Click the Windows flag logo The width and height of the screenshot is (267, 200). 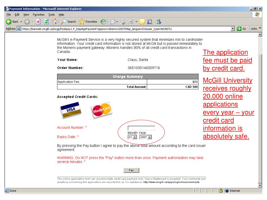coord(257,15)
